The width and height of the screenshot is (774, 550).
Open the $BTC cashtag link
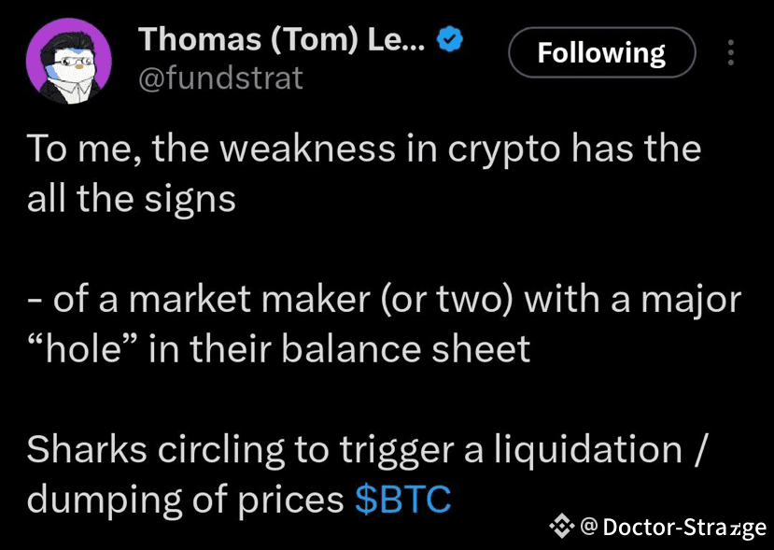pos(402,500)
